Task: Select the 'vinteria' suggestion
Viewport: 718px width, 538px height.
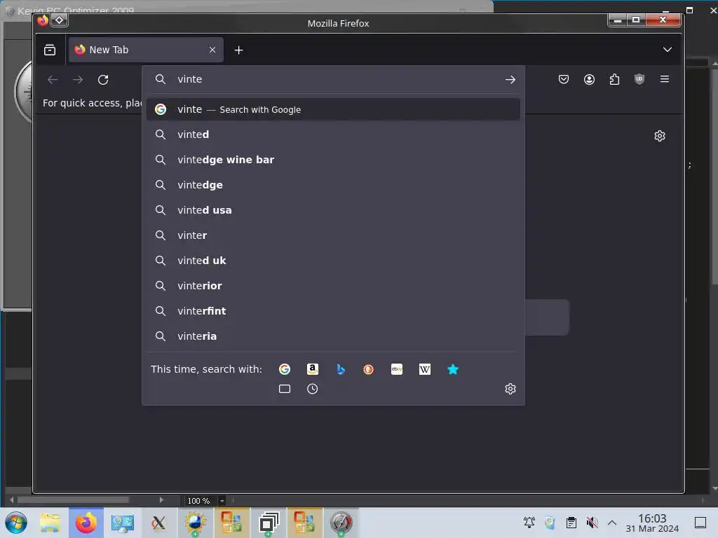Action: (x=333, y=336)
